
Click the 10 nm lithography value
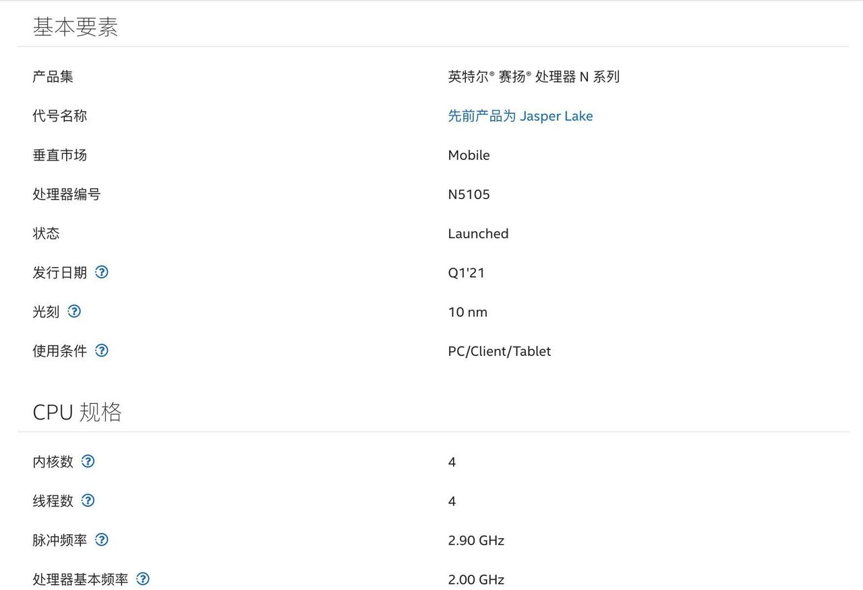click(469, 312)
